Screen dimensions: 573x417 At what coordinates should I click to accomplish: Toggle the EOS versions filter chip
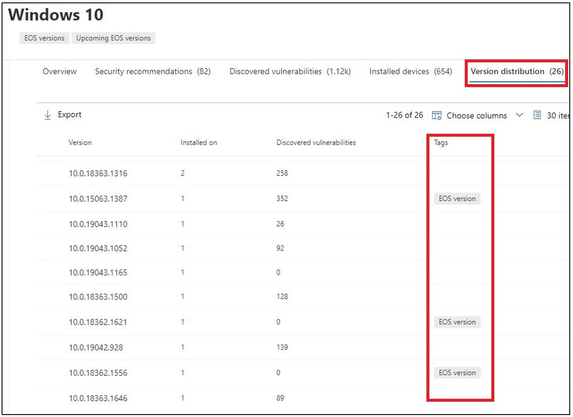43,38
